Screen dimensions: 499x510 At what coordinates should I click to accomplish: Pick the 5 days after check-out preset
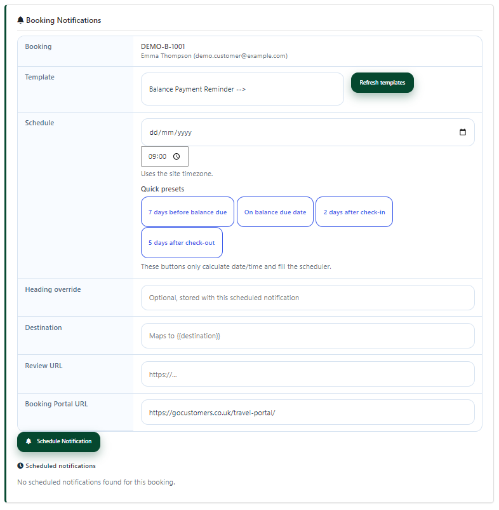point(182,243)
